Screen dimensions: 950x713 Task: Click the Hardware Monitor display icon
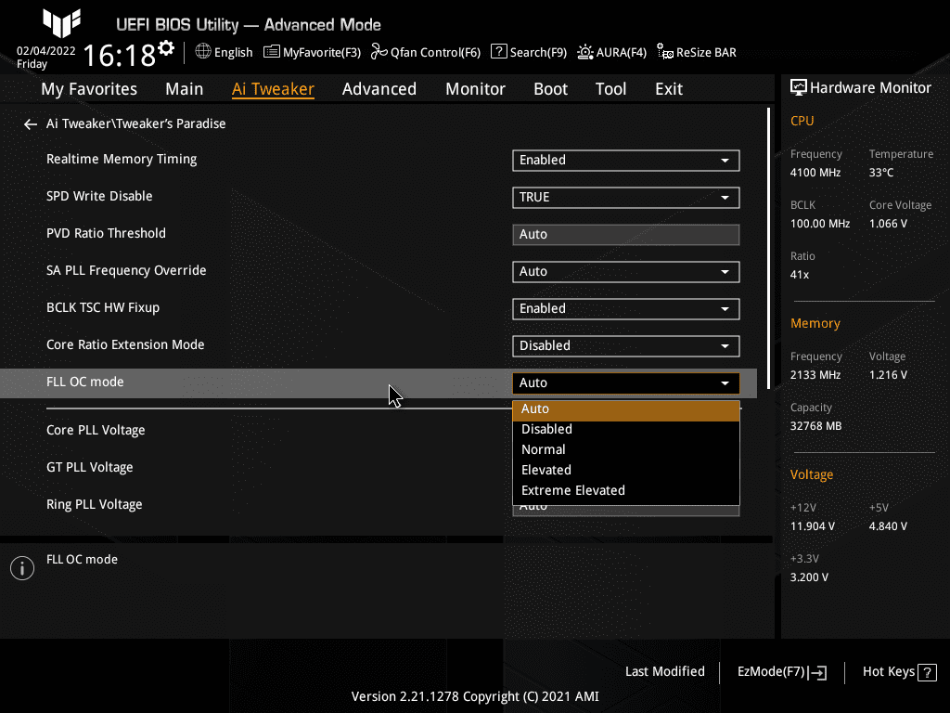tap(799, 88)
